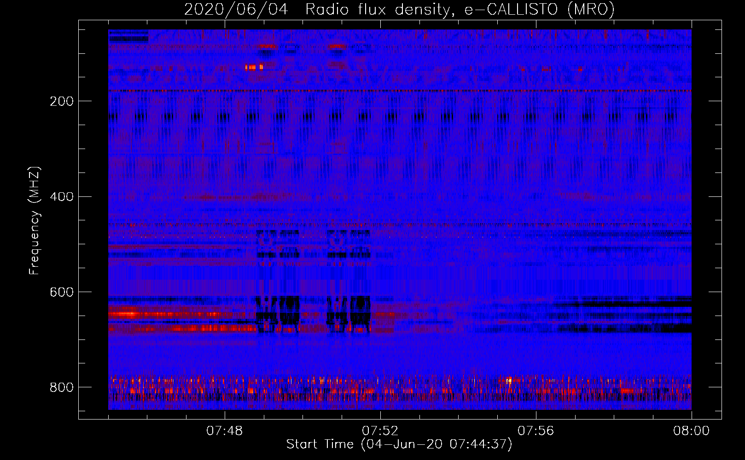The height and width of the screenshot is (460, 745).
Task: Click the 08:00 time tick label
Action: click(692, 431)
